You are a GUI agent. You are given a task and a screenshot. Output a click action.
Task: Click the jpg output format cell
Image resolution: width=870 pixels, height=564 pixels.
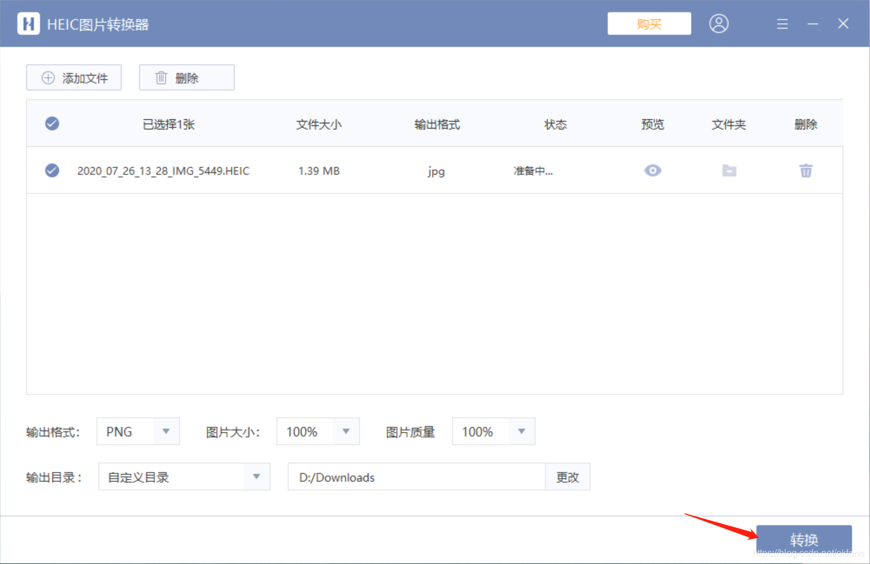tap(436, 172)
